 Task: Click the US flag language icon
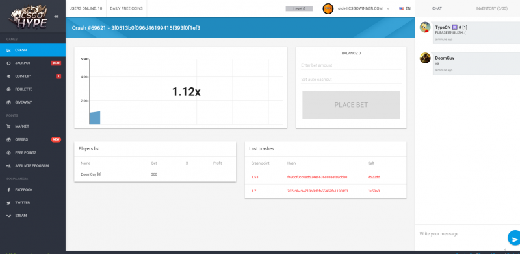[x=401, y=8]
